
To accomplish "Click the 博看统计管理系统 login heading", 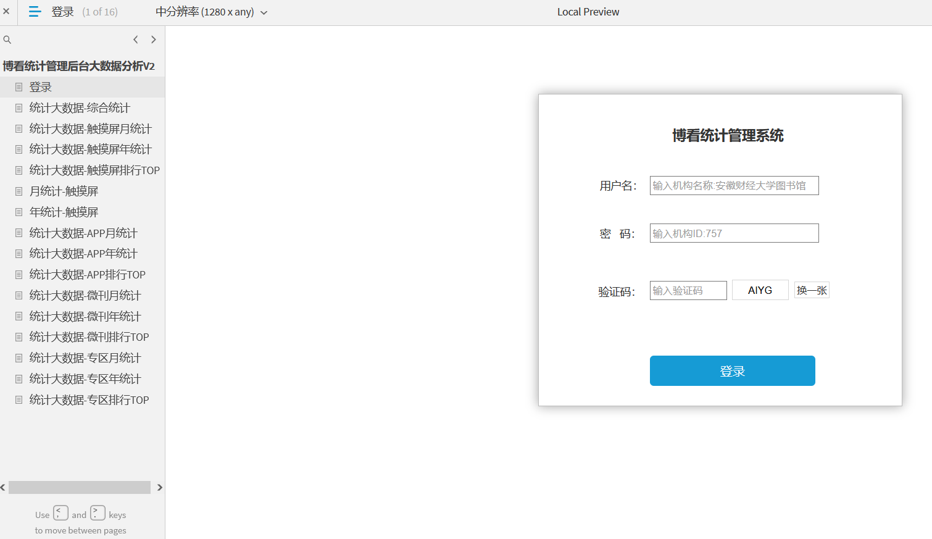I will (x=728, y=135).
